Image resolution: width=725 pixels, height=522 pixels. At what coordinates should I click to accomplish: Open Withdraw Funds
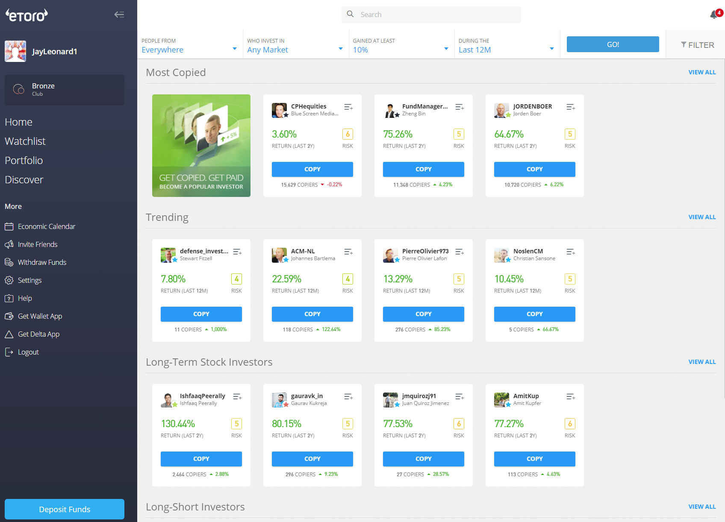35,262
